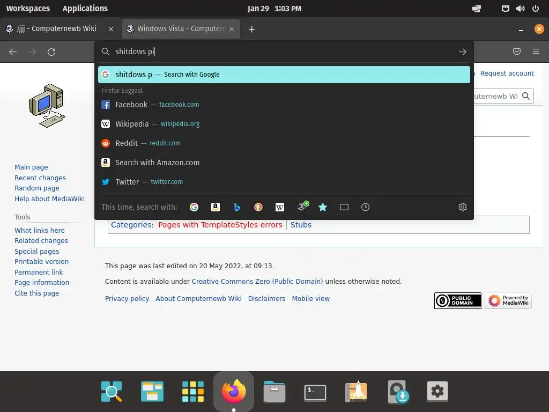Screen dimensions: 549x412
Task: Switch to the Jjjj - Computernewb Wiki tab
Action: click(56, 29)
